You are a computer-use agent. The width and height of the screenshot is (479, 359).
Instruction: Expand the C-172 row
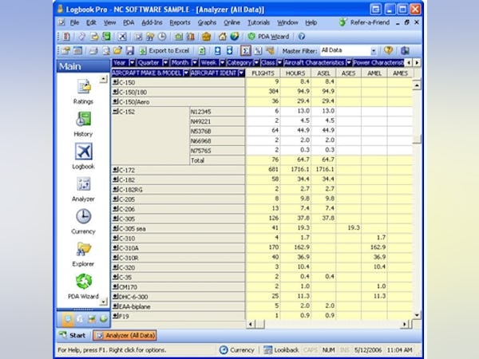click(x=116, y=170)
